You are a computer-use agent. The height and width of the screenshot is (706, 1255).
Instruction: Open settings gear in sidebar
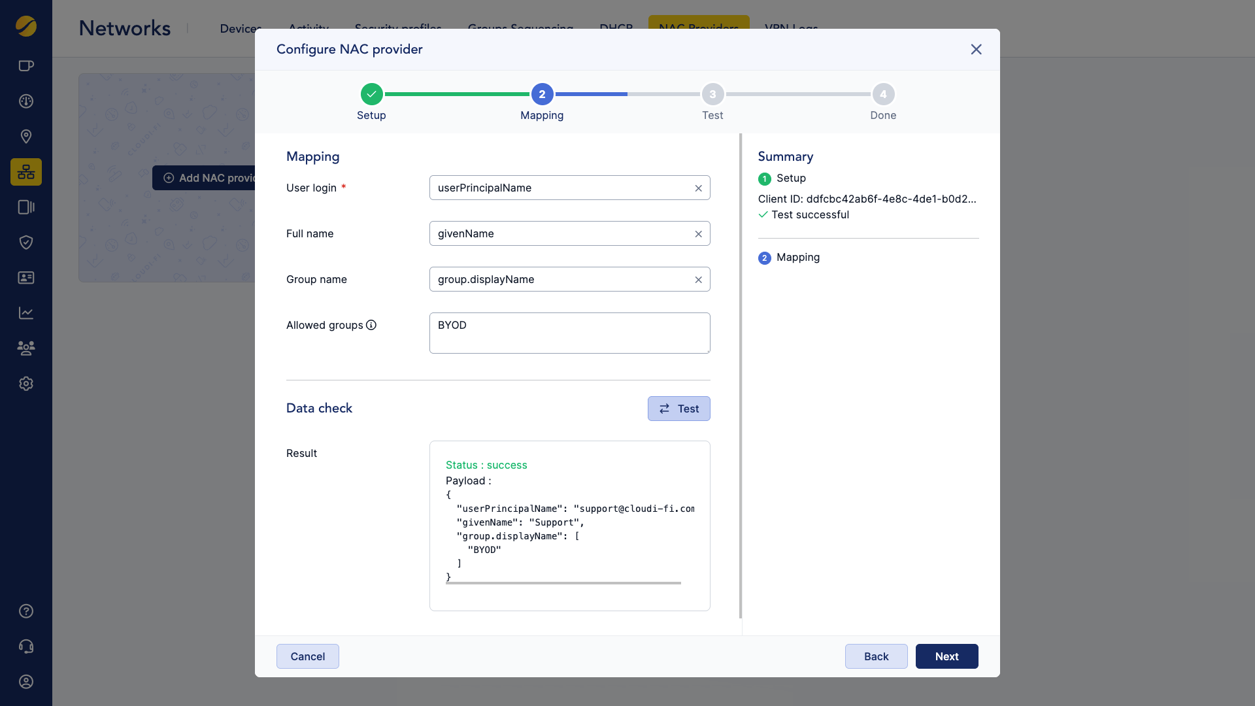coord(26,384)
